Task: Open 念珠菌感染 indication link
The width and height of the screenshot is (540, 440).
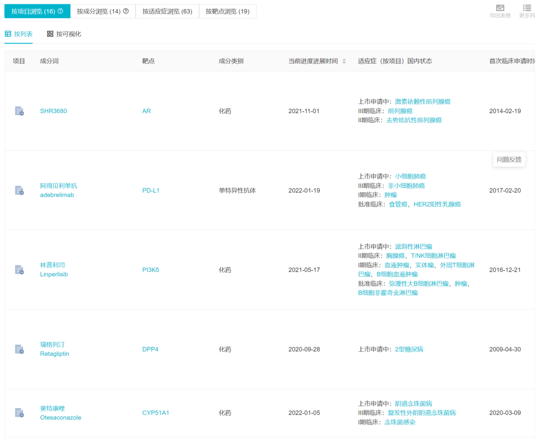Action: coord(400,422)
